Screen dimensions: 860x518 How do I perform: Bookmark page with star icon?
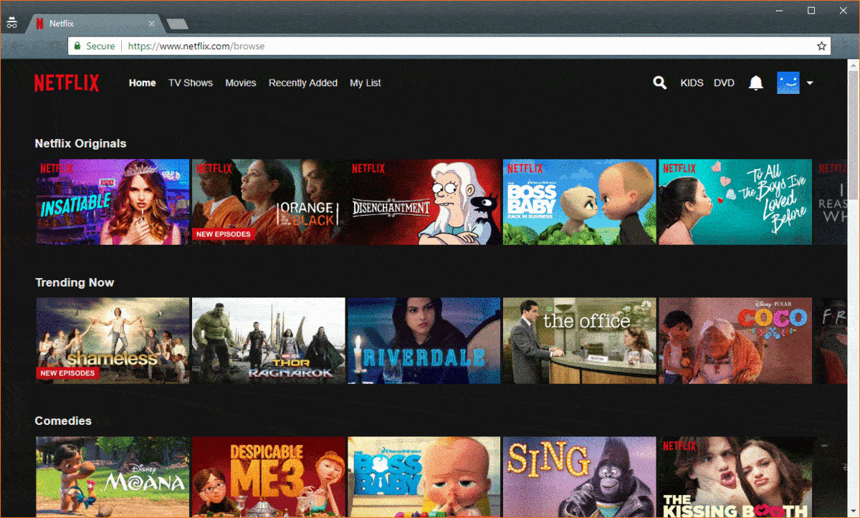click(821, 46)
